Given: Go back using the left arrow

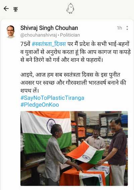Looking at the screenshot, I should tap(6, 9).
